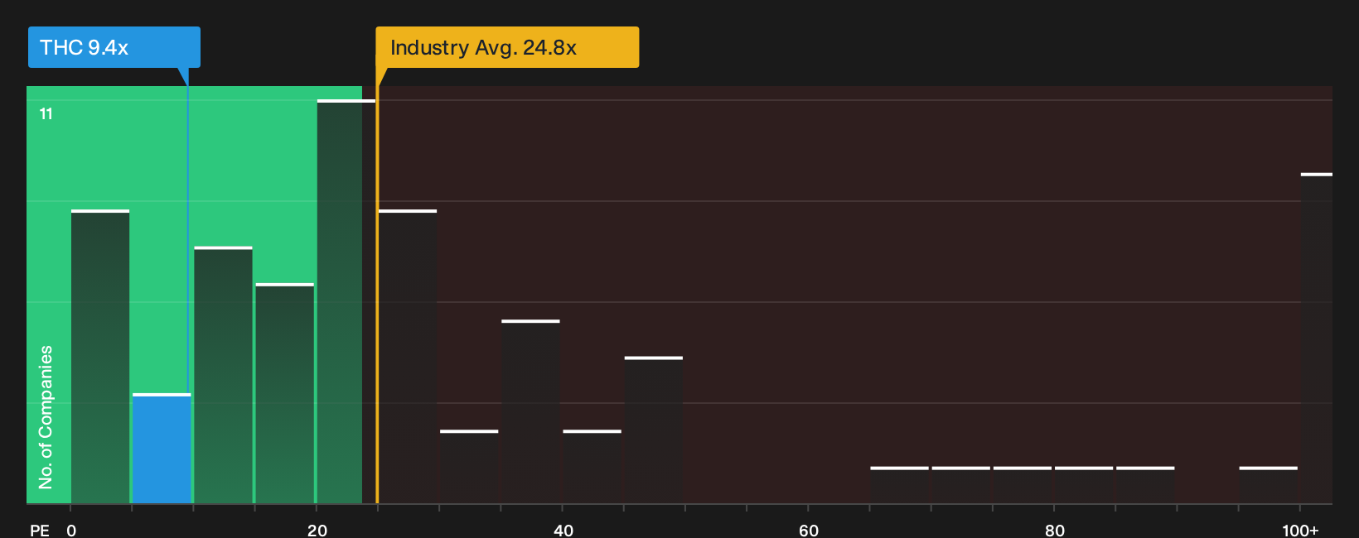Click the blue THC 9.4x label

coord(114,47)
